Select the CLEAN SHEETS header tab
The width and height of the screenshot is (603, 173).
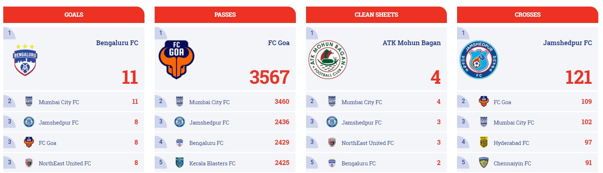(376, 15)
